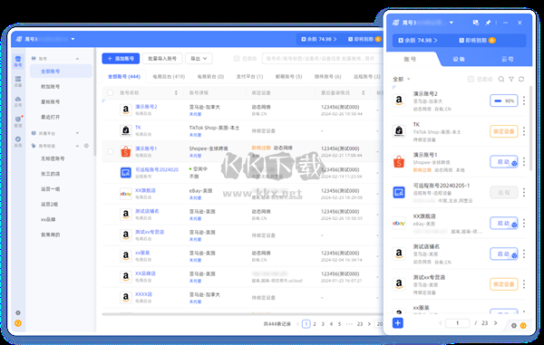The height and width of the screenshot is (345, 544).
Task: Click the Shopee icon of 演示账号1 in main table
Action: [126, 152]
